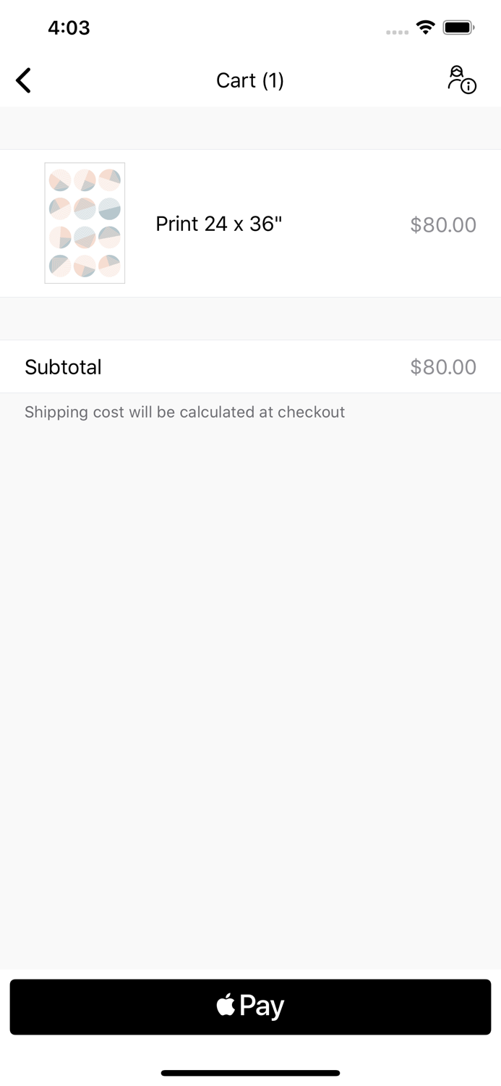The width and height of the screenshot is (501, 1086).
Task: Tap blank space between item name and price
Action: point(347,224)
